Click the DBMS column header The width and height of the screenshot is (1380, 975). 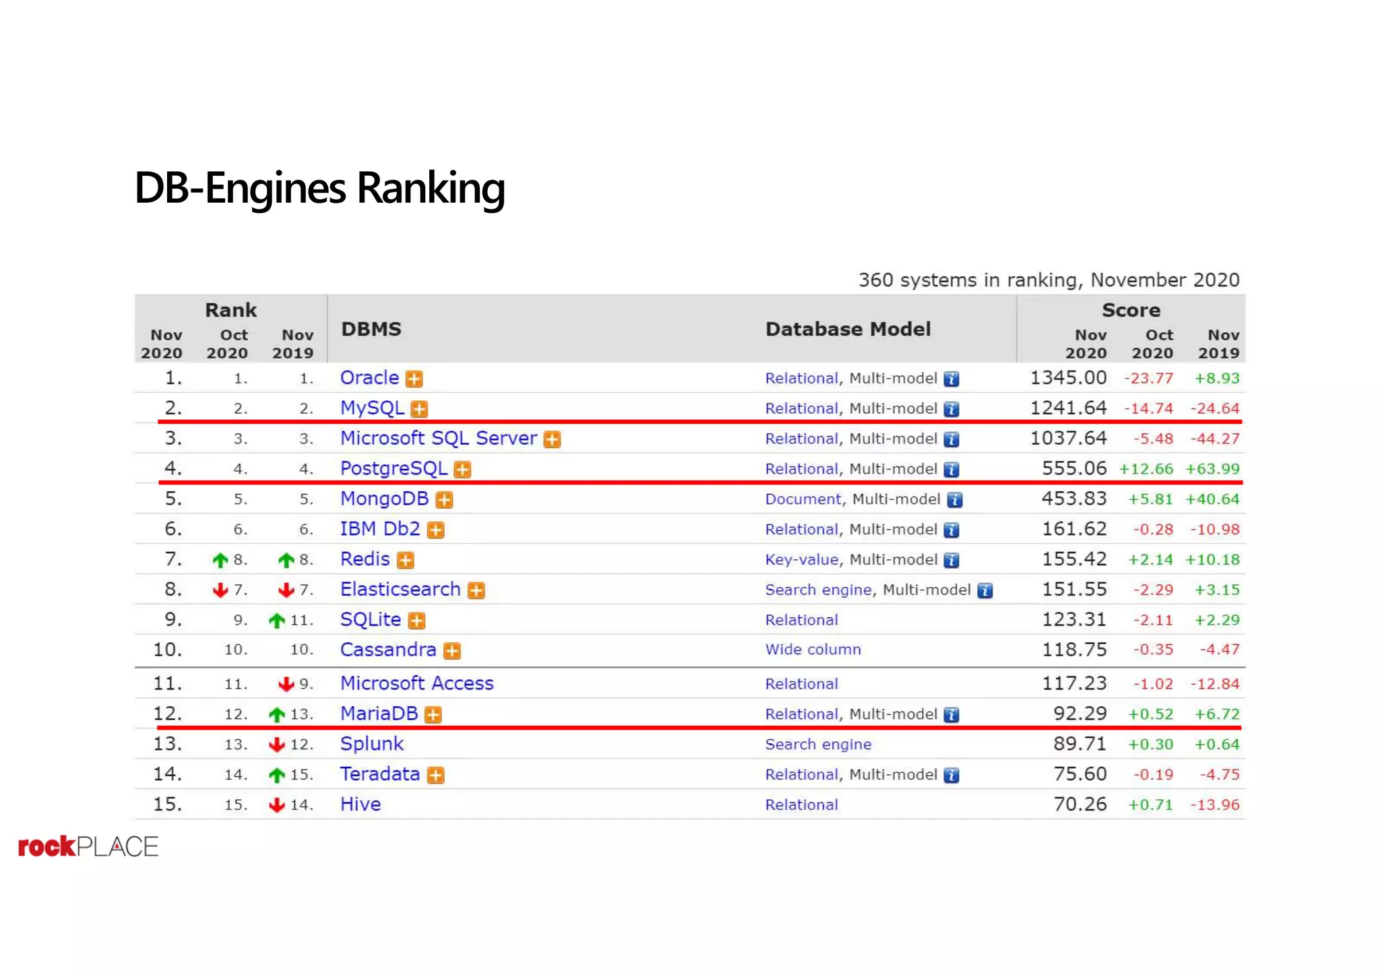371,329
